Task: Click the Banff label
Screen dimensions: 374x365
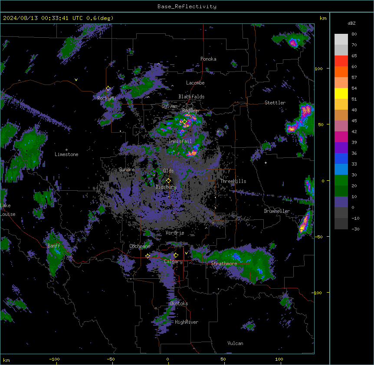Action: coord(54,246)
